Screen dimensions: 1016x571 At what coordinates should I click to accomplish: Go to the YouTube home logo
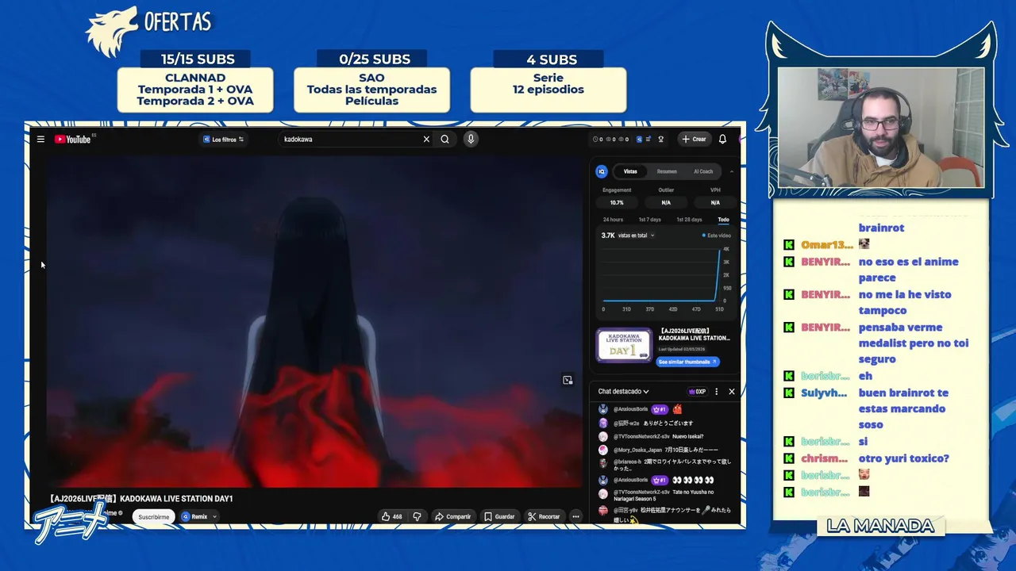pyautogui.click(x=73, y=139)
